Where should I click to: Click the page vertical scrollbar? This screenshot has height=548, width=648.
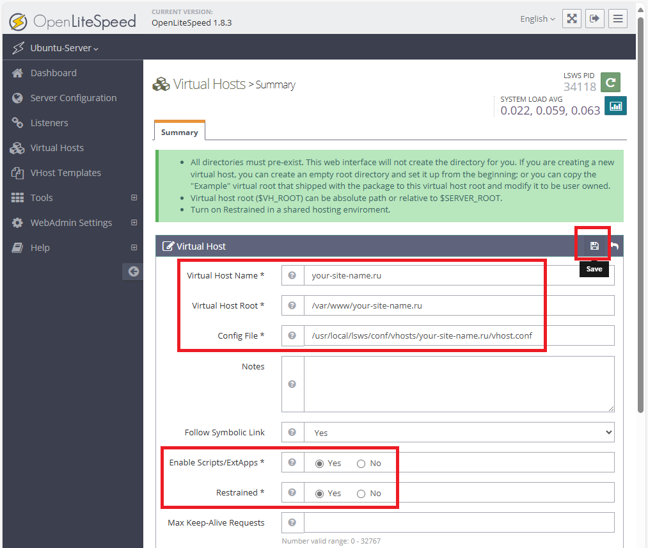tap(640, 215)
